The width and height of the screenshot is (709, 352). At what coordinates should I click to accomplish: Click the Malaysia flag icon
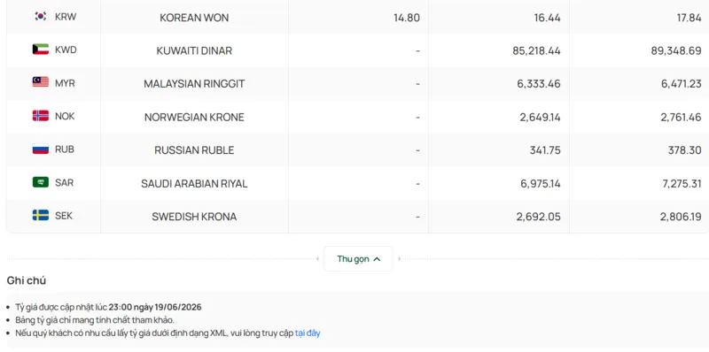click(x=40, y=82)
